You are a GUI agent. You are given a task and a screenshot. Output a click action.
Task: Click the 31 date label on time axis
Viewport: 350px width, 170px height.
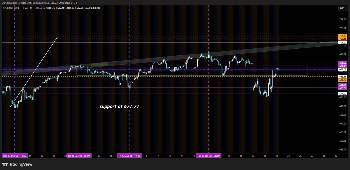[x=111, y=156]
